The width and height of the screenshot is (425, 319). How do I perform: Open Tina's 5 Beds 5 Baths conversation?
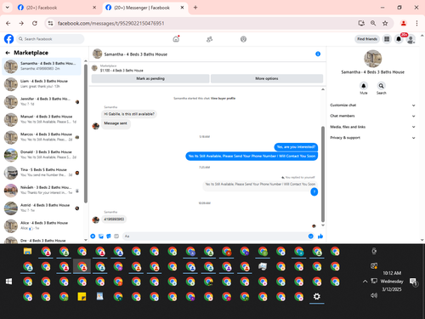coord(42,173)
